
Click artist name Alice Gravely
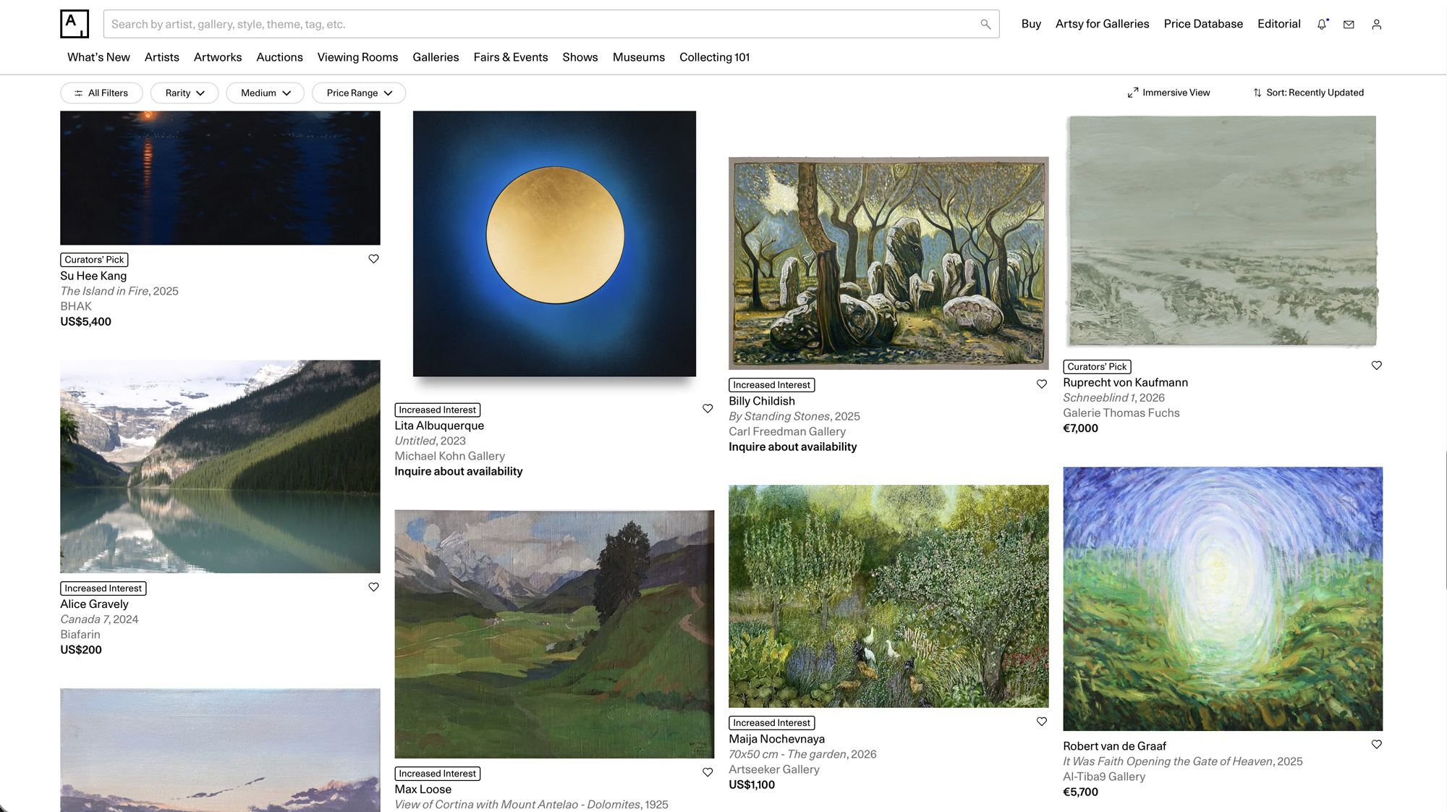tap(94, 604)
